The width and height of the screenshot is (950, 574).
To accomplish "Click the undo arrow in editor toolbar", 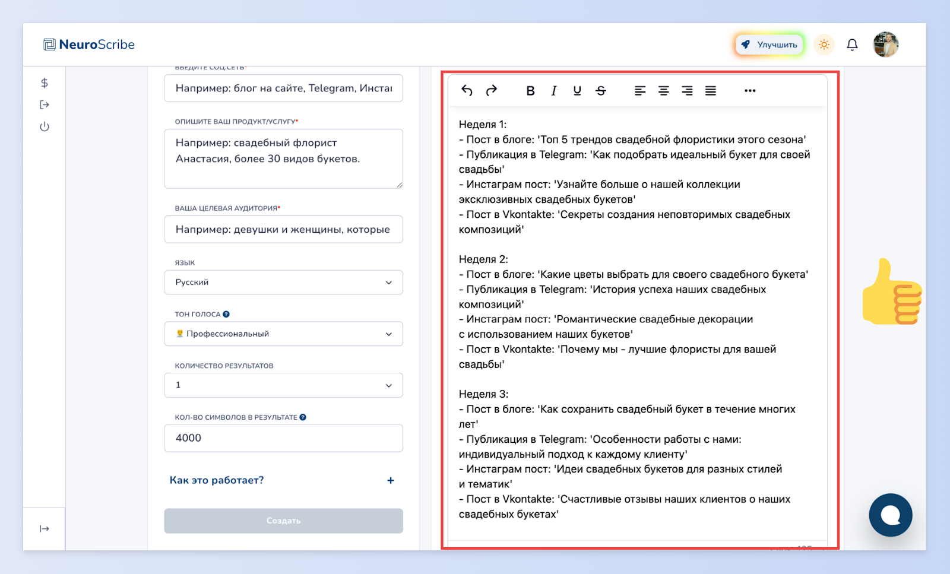I will coord(467,90).
